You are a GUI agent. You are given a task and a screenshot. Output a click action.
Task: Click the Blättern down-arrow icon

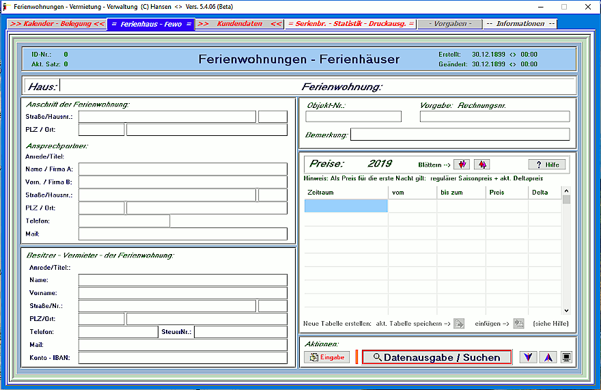click(463, 165)
